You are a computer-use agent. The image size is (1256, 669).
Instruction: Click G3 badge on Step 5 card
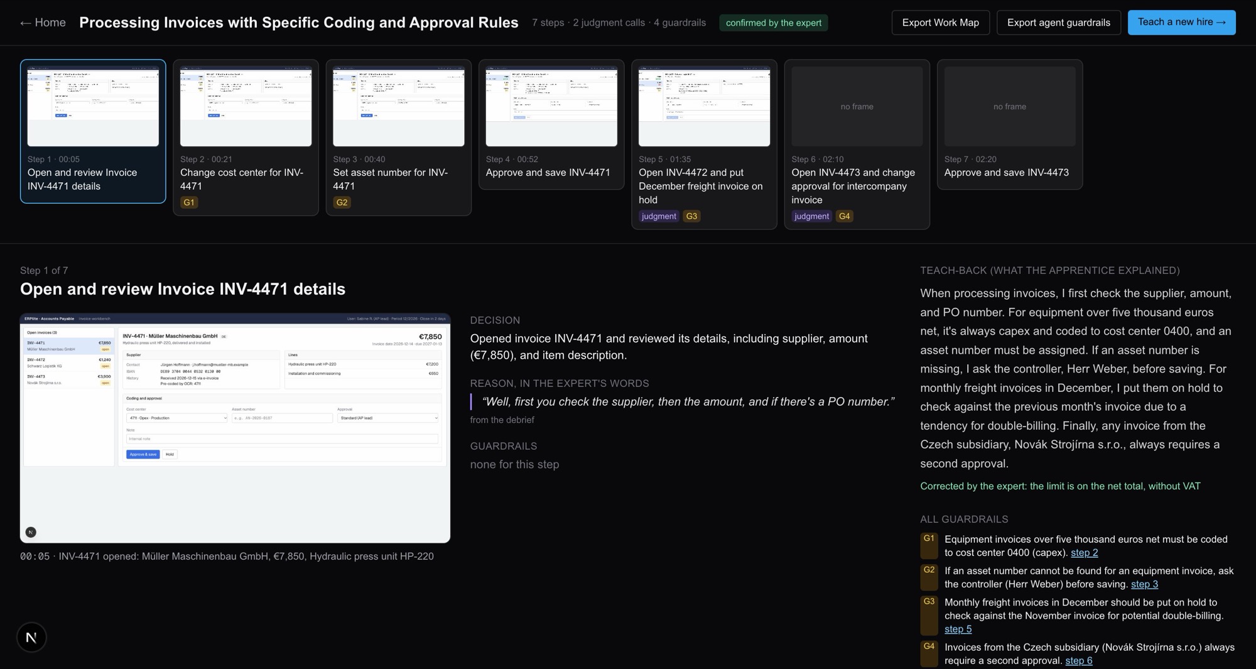click(x=691, y=216)
